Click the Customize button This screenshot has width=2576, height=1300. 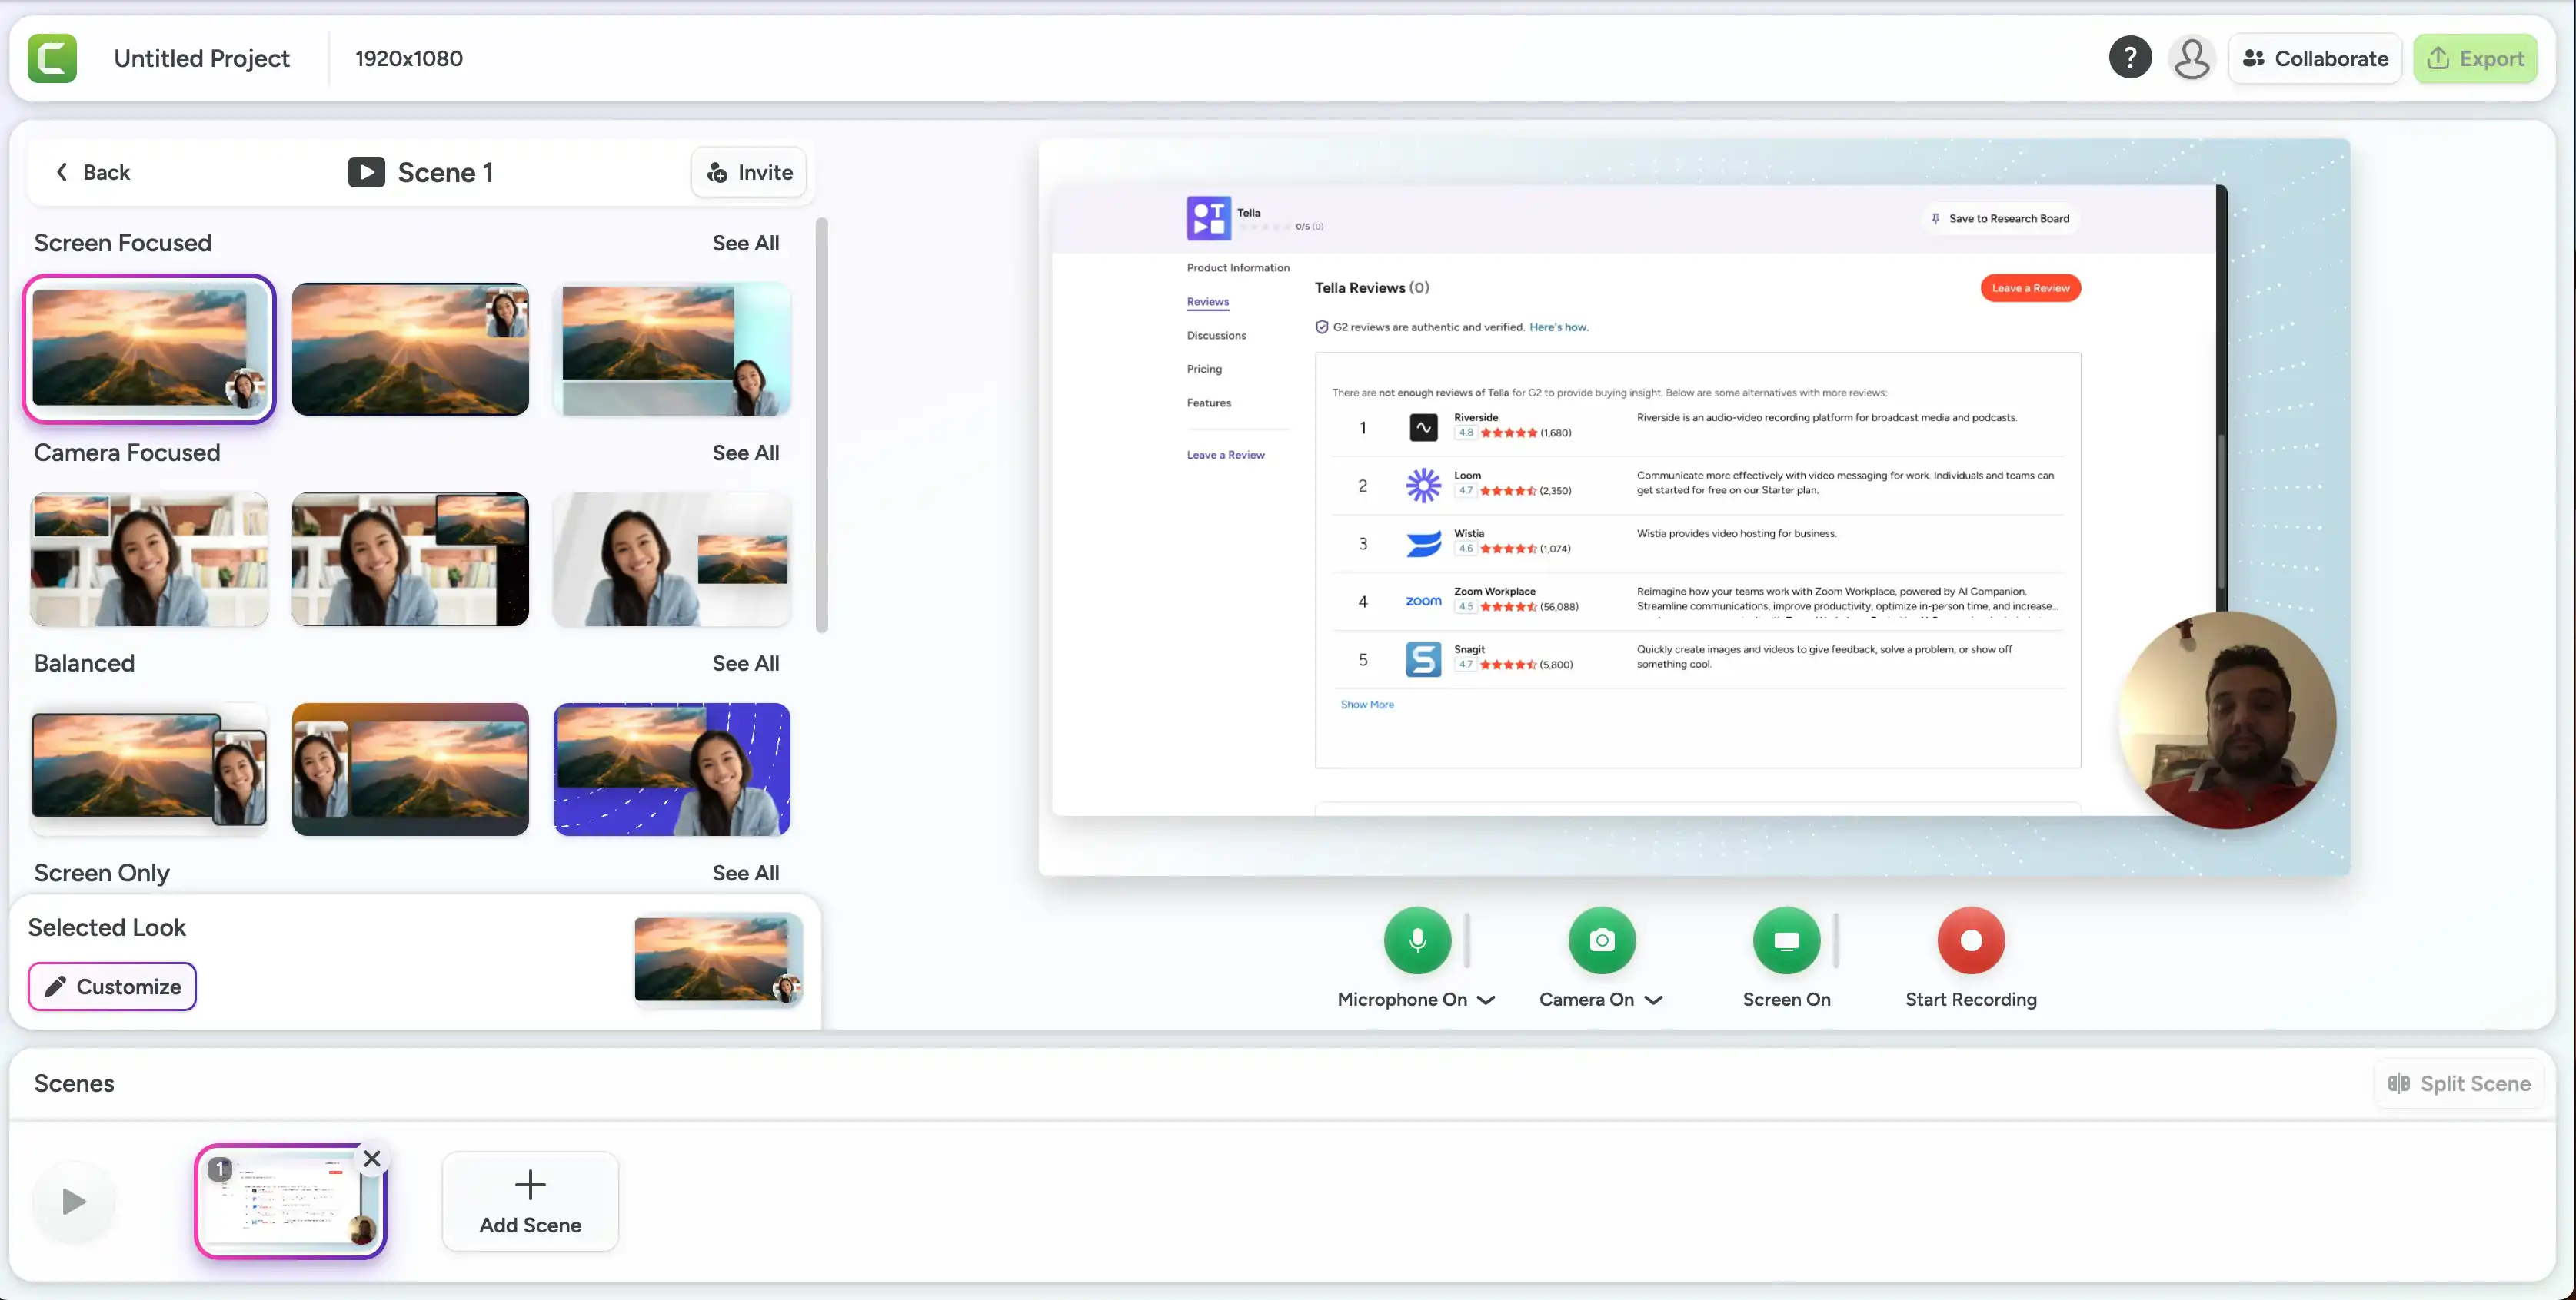[112, 987]
